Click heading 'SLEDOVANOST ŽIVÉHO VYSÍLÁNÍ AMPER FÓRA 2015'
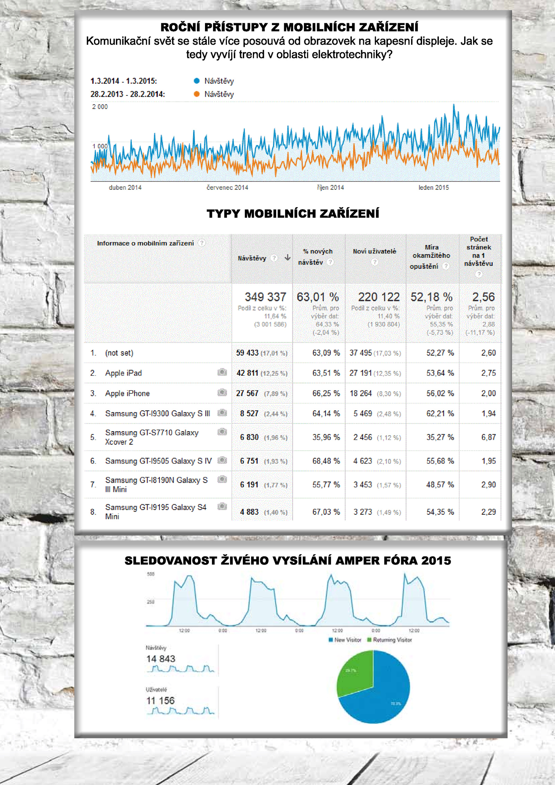 [288, 561]
